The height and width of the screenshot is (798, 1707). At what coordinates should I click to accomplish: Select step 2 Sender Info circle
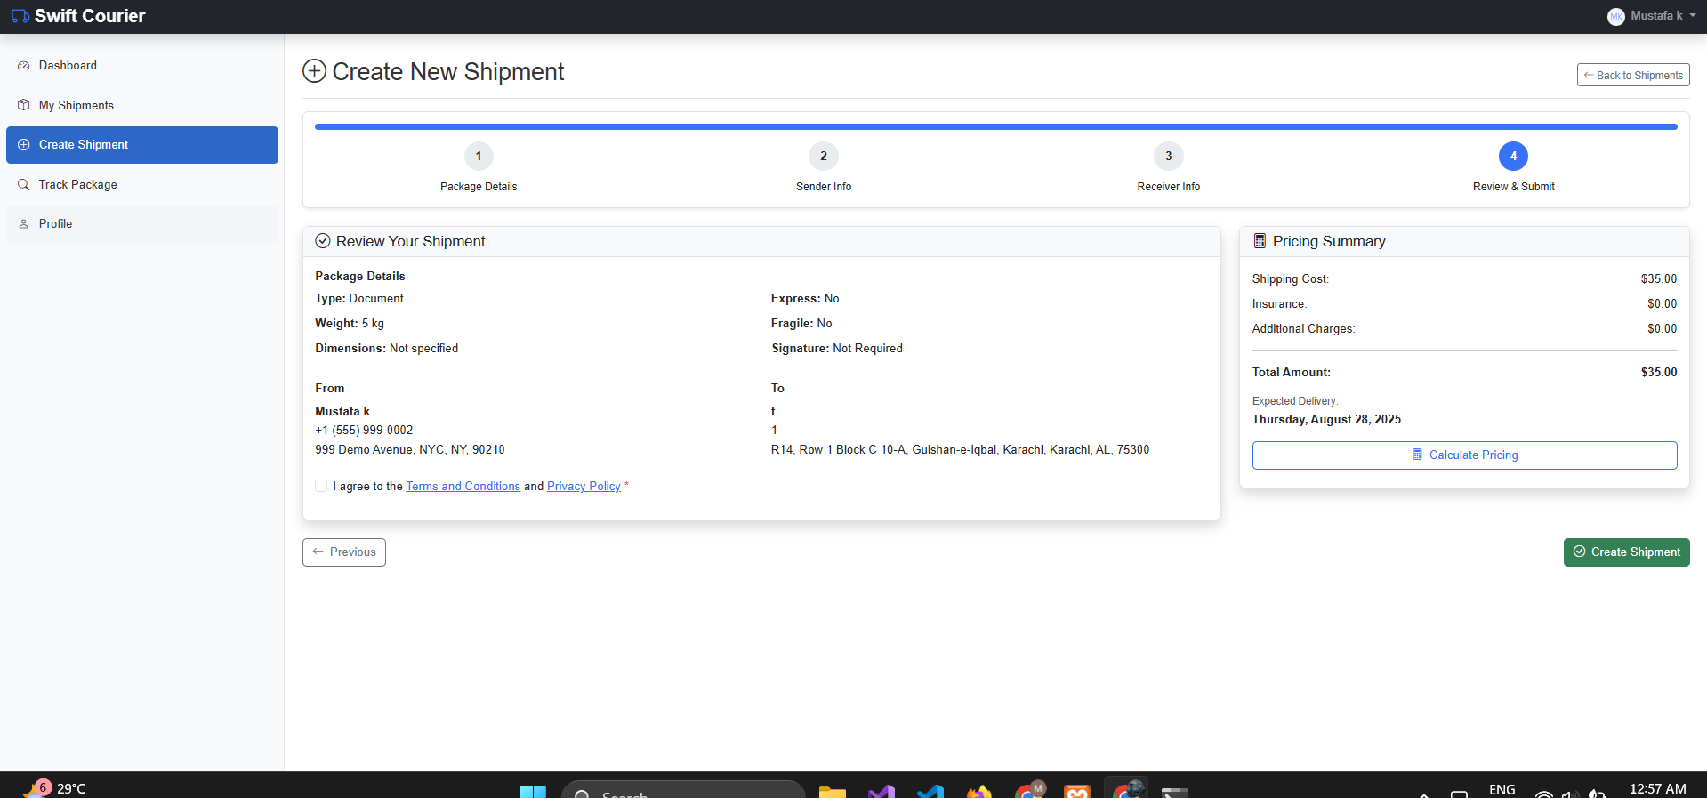(x=824, y=157)
